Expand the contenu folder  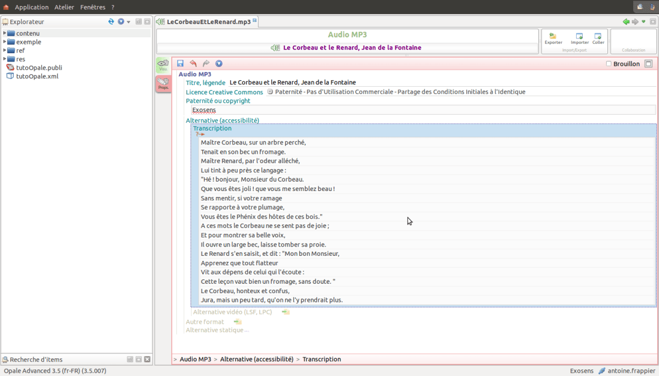click(x=5, y=33)
